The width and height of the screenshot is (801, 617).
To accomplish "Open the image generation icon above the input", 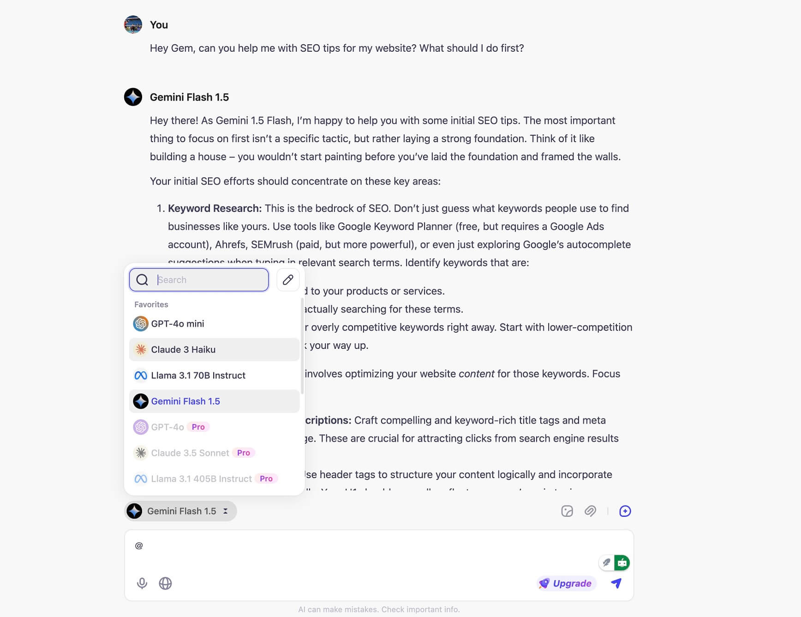I will point(567,511).
